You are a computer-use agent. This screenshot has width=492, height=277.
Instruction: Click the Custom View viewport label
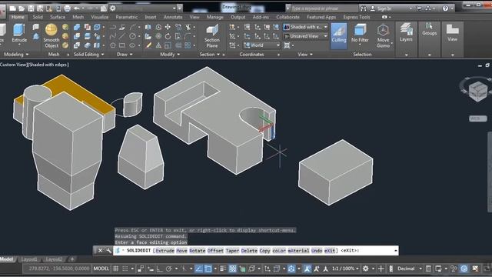13,65
